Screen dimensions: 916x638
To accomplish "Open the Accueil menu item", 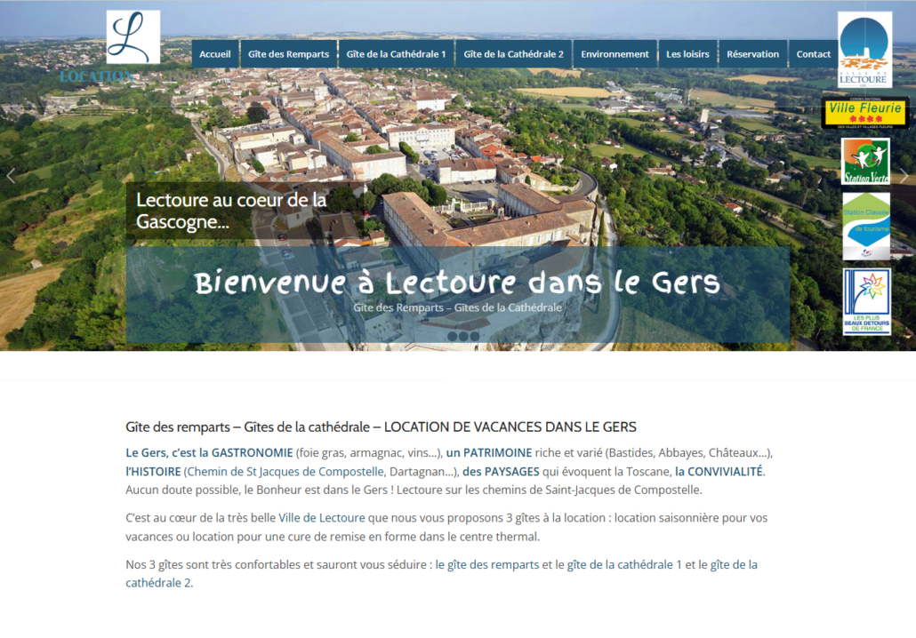I will click(x=215, y=54).
